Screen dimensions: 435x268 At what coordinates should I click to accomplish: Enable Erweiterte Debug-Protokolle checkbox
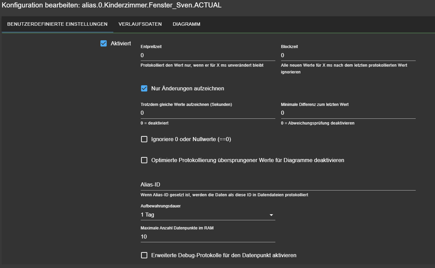144,255
